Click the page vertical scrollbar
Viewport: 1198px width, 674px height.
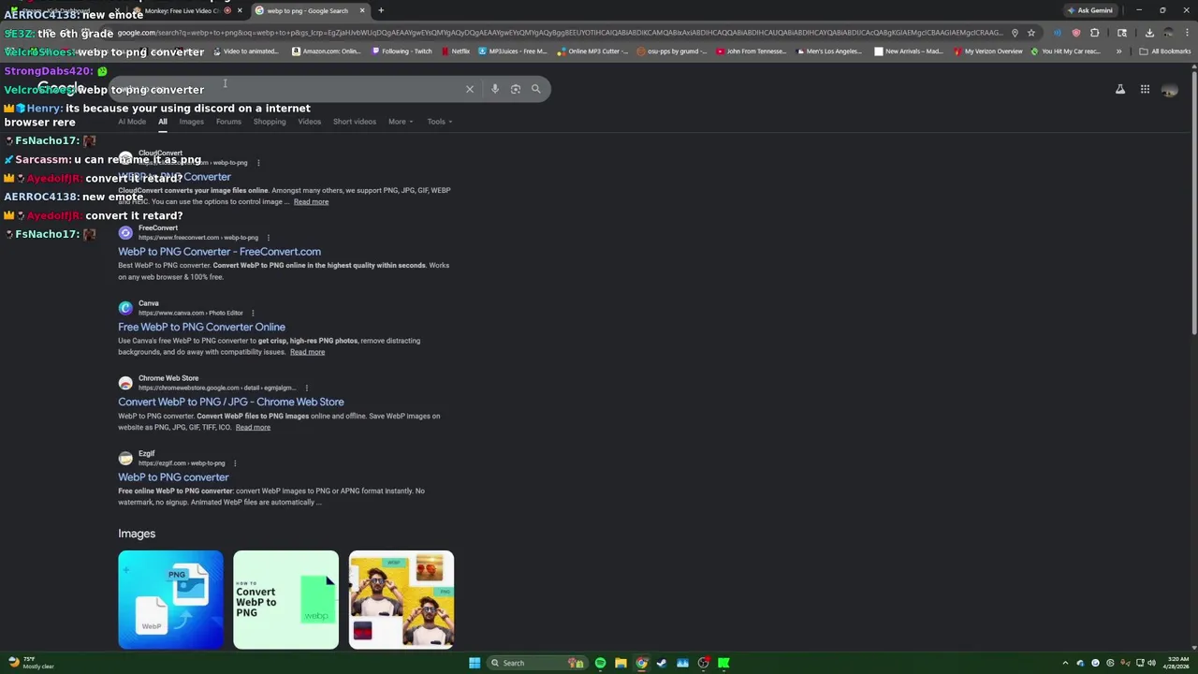tap(1193, 201)
